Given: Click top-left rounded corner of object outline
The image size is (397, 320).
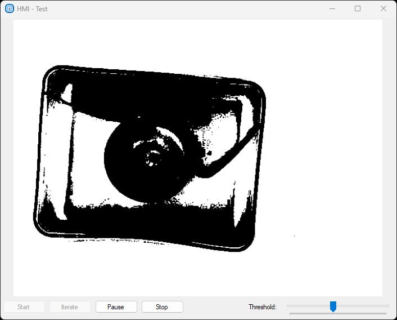Looking at the screenshot, I should tap(49, 73).
